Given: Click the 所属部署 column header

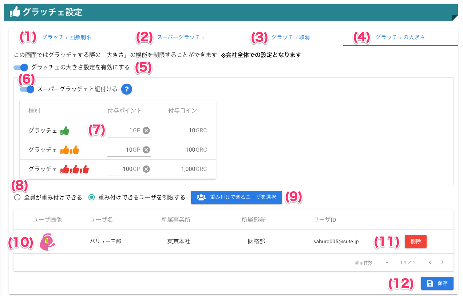Looking at the screenshot, I should coord(253,220).
